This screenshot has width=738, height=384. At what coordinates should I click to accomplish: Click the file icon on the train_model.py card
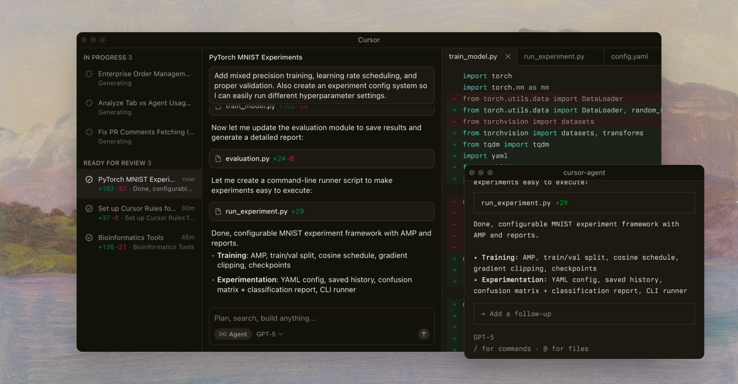coord(218,106)
